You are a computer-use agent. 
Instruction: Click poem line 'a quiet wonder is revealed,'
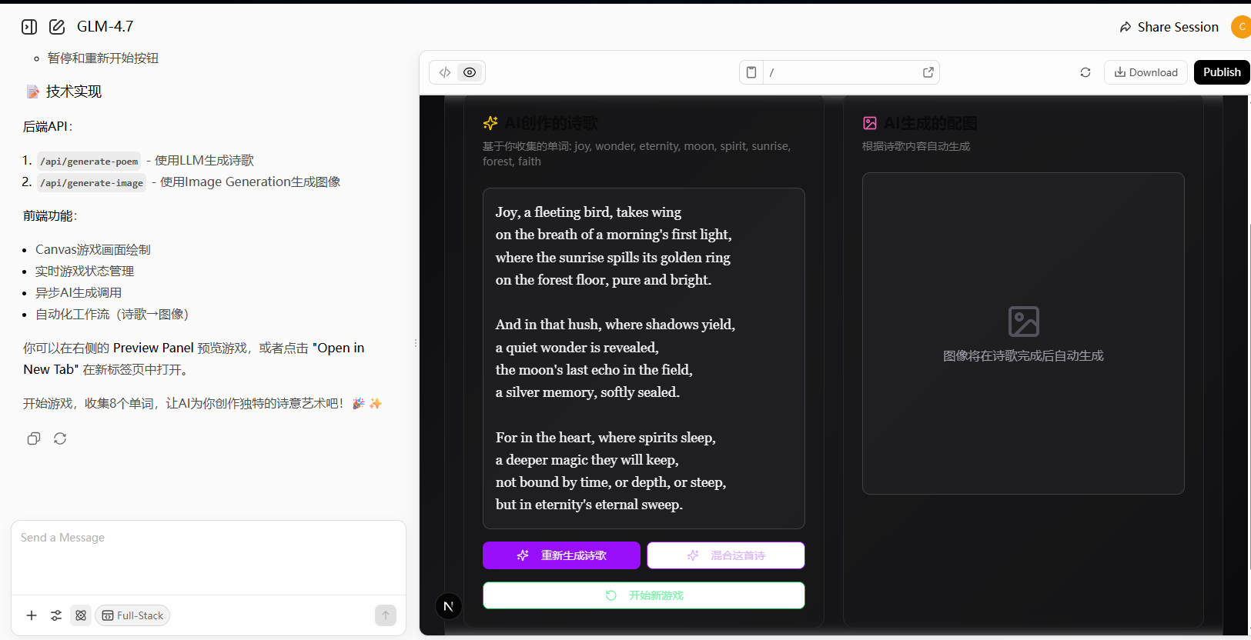pos(577,348)
